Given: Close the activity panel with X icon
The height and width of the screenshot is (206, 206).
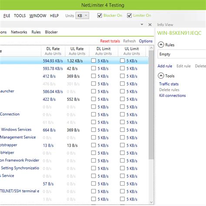Looking at the screenshot, I should (x=150, y=25).
